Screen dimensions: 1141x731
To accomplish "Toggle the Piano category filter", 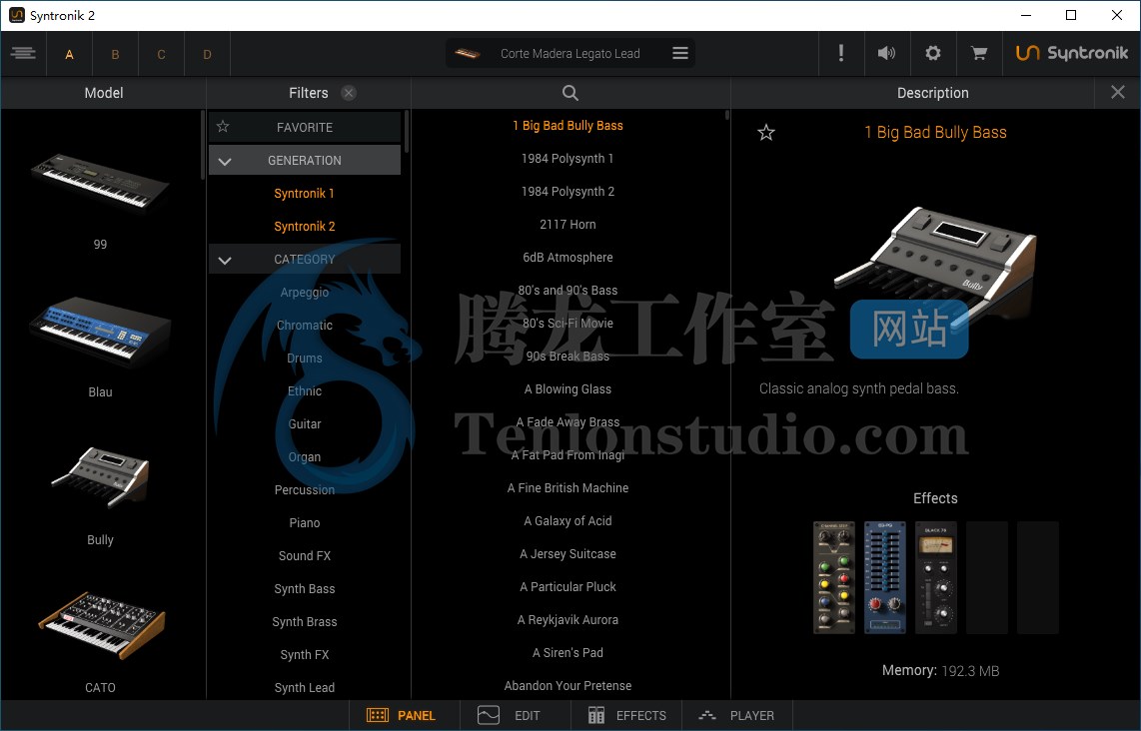I will (x=304, y=523).
